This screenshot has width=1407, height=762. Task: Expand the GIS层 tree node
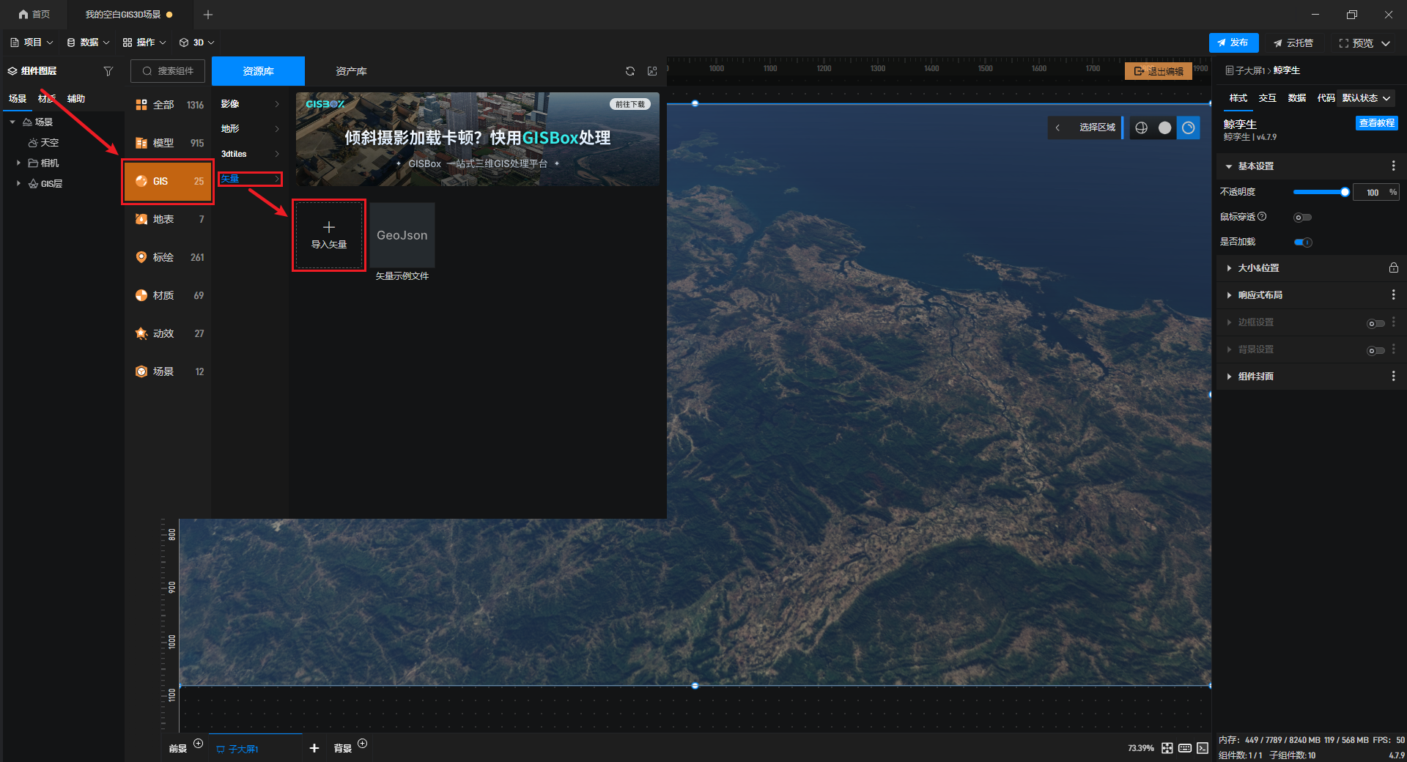(x=18, y=184)
